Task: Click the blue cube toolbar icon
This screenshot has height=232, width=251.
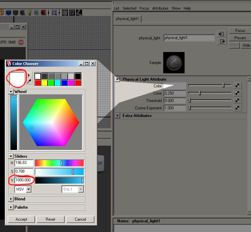Action: [x=8, y=13]
